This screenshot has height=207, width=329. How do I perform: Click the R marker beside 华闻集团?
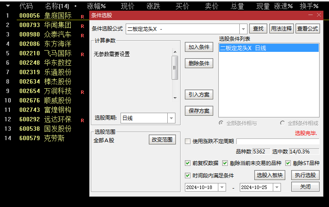(82, 26)
